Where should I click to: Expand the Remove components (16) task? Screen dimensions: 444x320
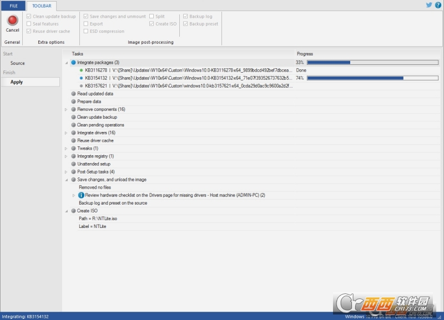pyautogui.click(x=66, y=109)
